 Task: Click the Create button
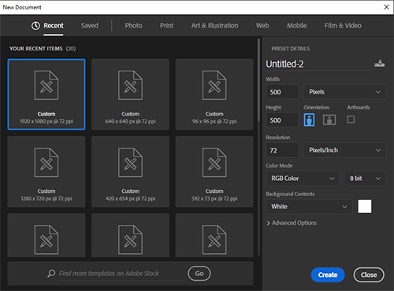[328, 274]
